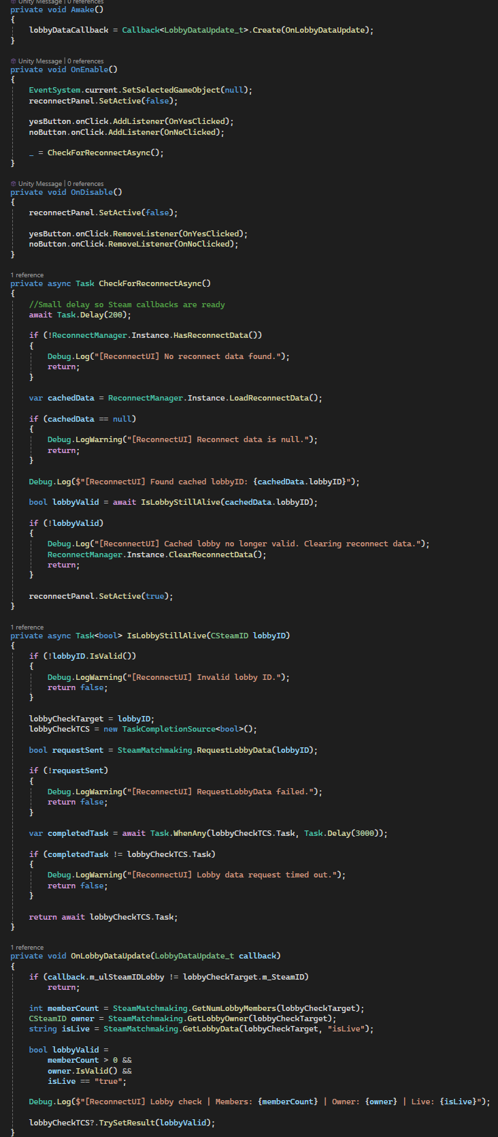This screenshot has height=1137, width=498.
Task: Click 'OnNoClicked' inside the RemoveListener call
Action: pos(203,244)
